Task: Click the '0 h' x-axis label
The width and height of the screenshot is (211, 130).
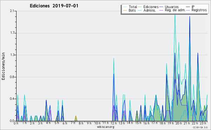Action: coord(16,123)
